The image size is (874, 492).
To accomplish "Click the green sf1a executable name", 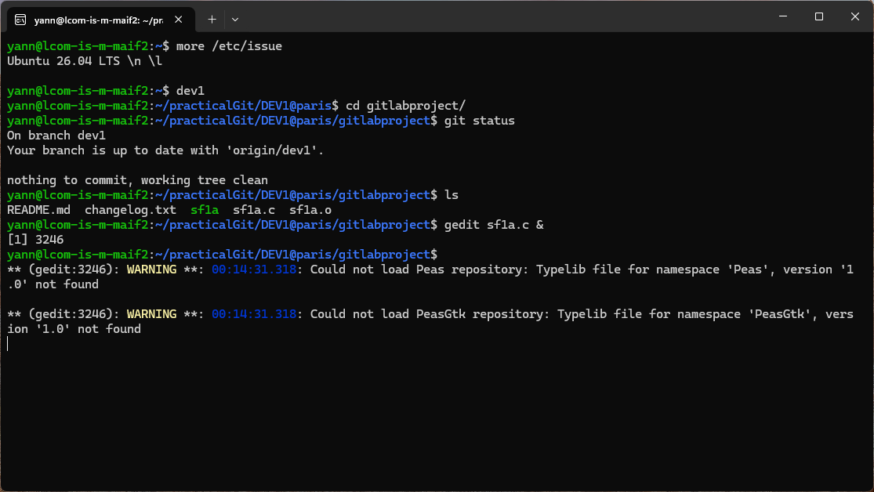I will 205,210.
